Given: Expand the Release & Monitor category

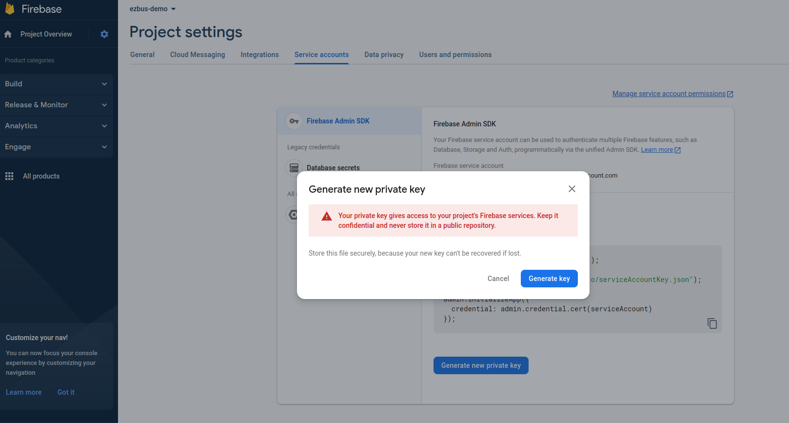Looking at the screenshot, I should pyautogui.click(x=57, y=105).
